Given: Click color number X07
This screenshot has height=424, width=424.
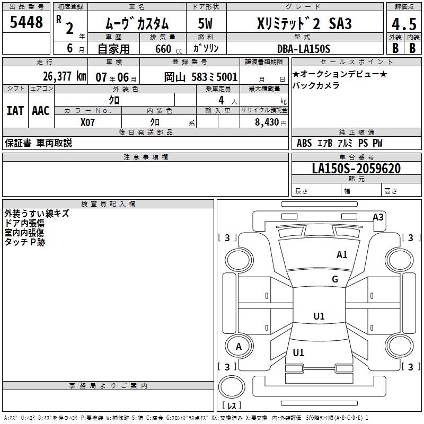Looking at the screenshot, I should tap(88, 122).
